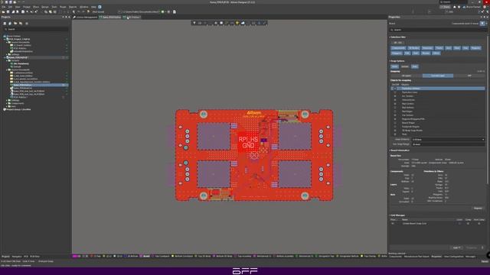
Task: Click the Top layer red color swatch
Action: tap(92, 257)
